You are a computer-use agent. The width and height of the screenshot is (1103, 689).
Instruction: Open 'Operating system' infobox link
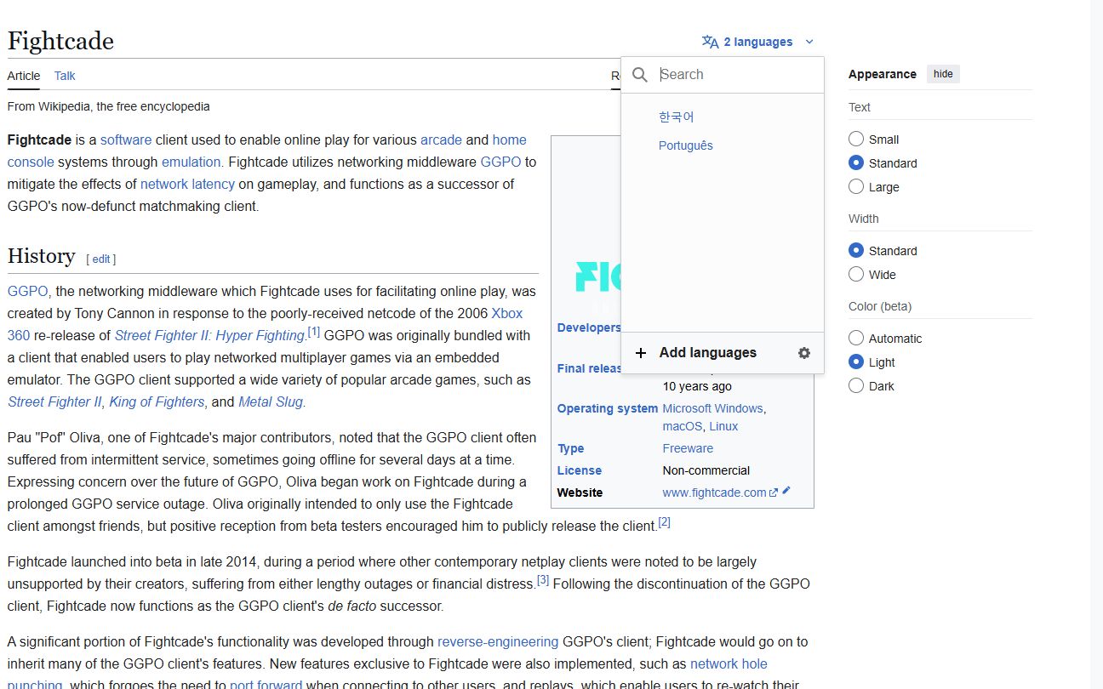[608, 408]
